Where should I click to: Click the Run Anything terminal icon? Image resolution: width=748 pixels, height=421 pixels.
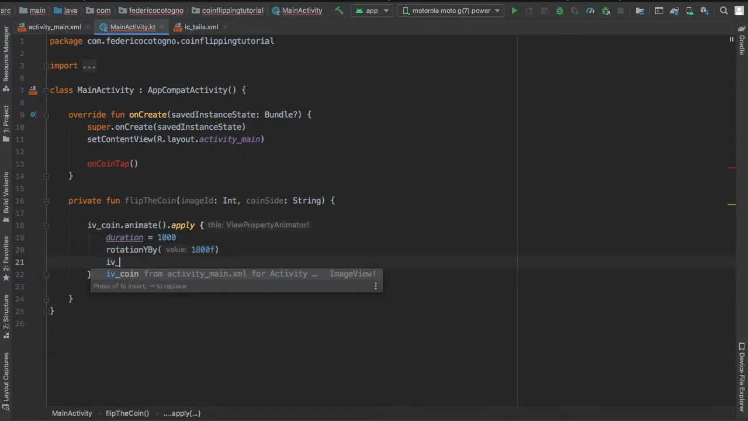point(659,11)
